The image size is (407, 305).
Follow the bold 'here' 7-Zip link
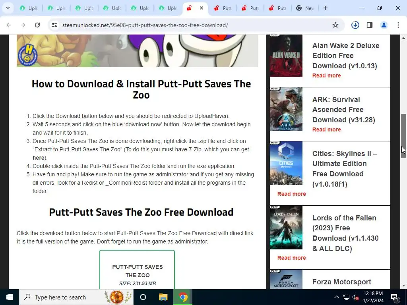pyautogui.click(x=39, y=158)
